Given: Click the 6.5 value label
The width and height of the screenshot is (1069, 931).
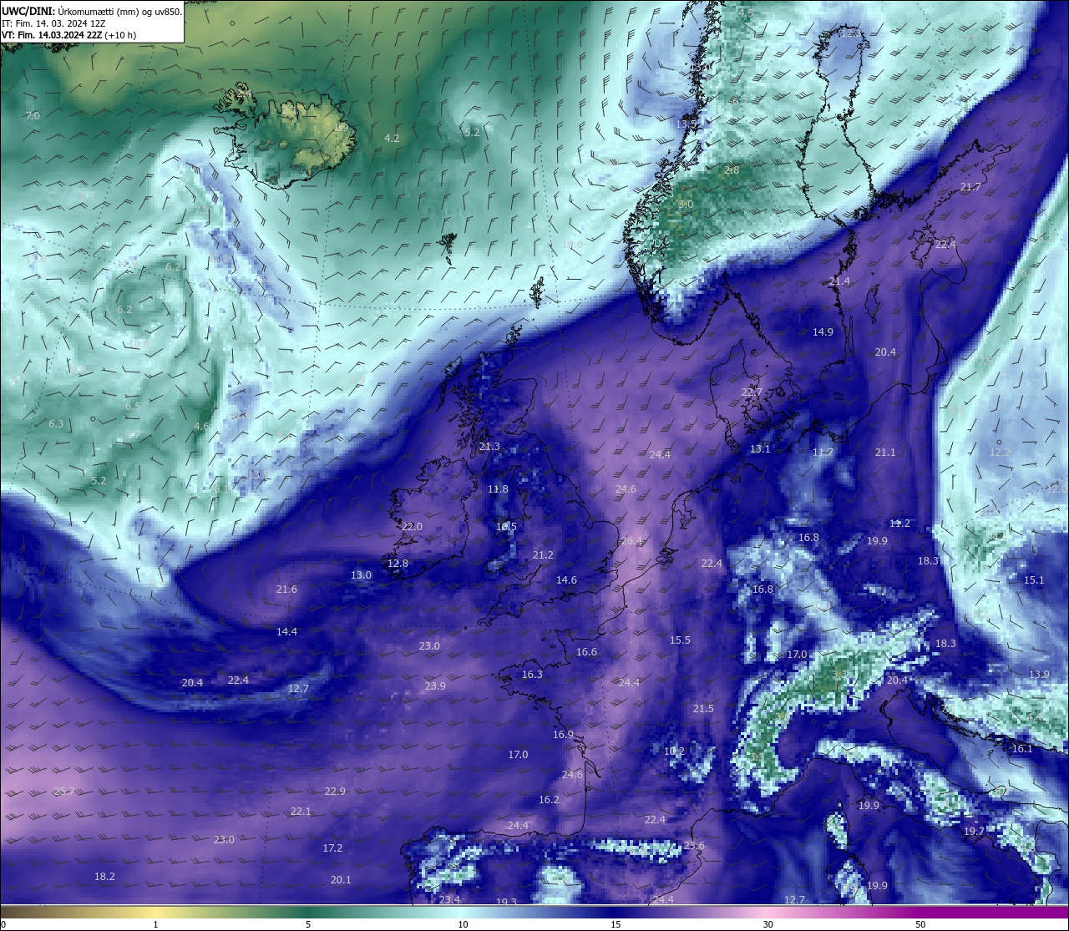Looking at the screenshot, I should click(133, 406).
